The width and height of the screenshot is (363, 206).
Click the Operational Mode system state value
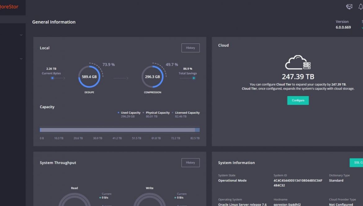coord(232,181)
